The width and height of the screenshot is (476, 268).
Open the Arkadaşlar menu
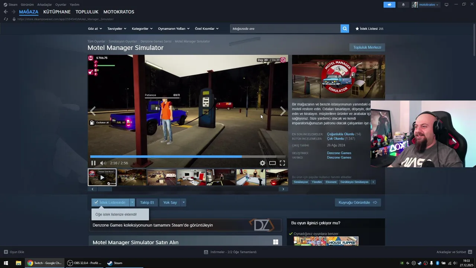45,4
